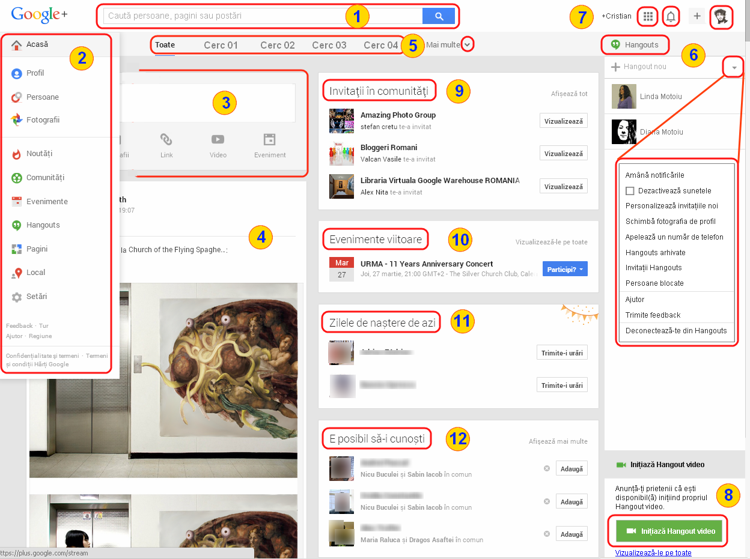Open chat with Diana Motoiu

(674, 132)
